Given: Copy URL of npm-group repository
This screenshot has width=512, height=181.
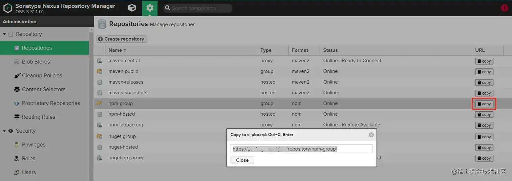Looking at the screenshot, I should (484, 104).
